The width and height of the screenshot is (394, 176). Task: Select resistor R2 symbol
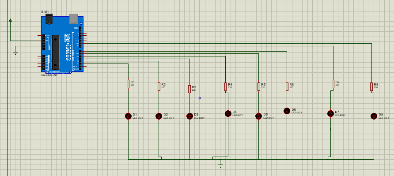[x=159, y=86]
